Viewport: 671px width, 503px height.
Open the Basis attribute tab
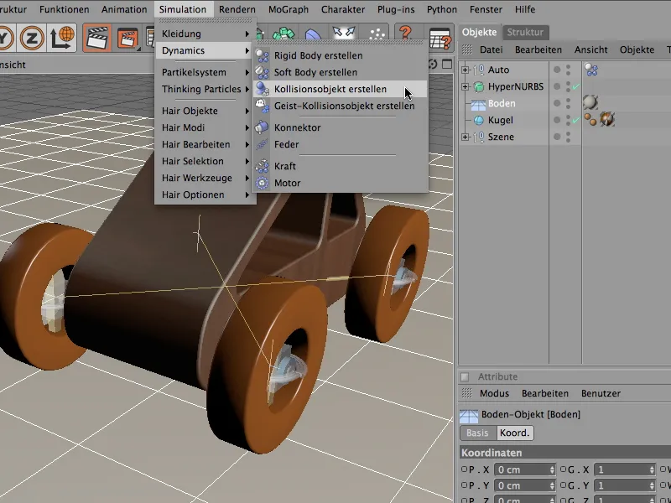(477, 433)
